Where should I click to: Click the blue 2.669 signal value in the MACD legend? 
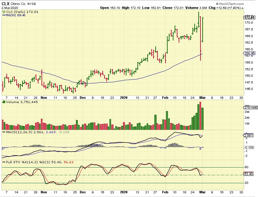point(51,132)
